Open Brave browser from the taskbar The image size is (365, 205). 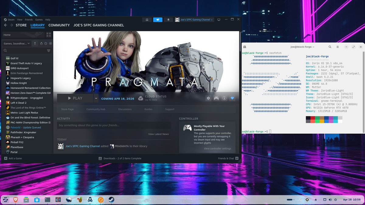[16, 200]
